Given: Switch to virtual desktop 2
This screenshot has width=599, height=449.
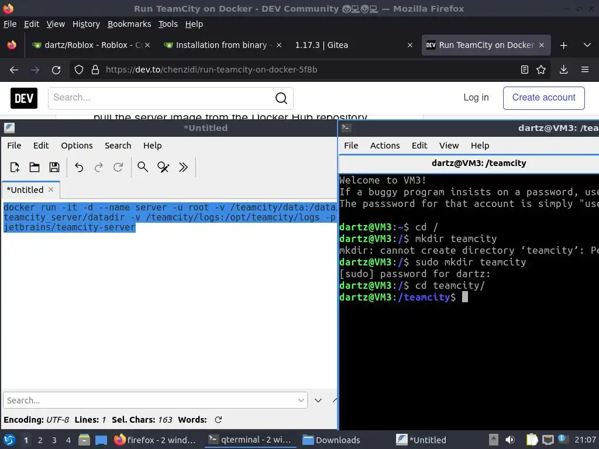Looking at the screenshot, I should pos(40,440).
